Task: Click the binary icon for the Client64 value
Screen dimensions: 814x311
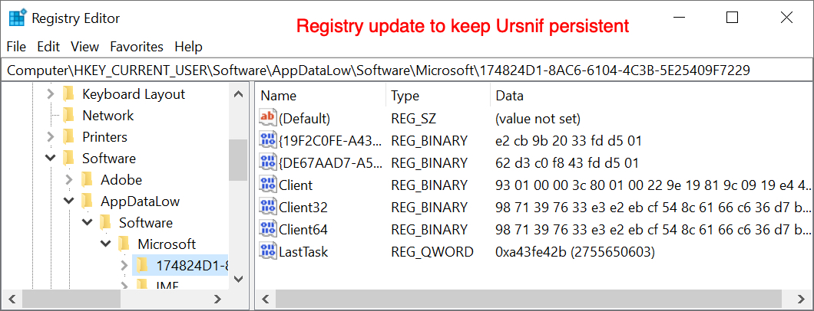Action: tap(268, 229)
